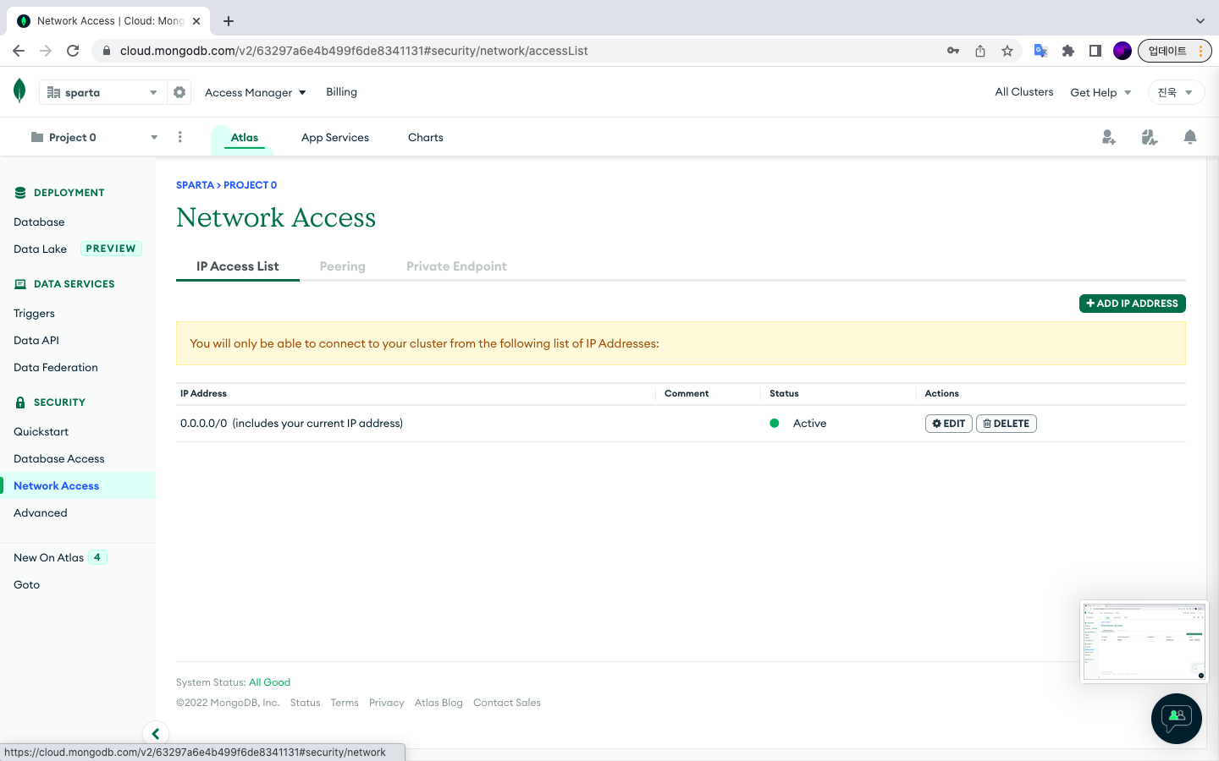
Task: Open project options three-dot menu
Action: pyautogui.click(x=180, y=137)
